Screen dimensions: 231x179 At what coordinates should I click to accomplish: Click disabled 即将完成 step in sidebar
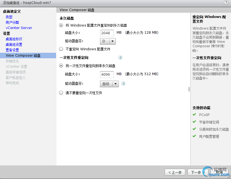[12, 83]
